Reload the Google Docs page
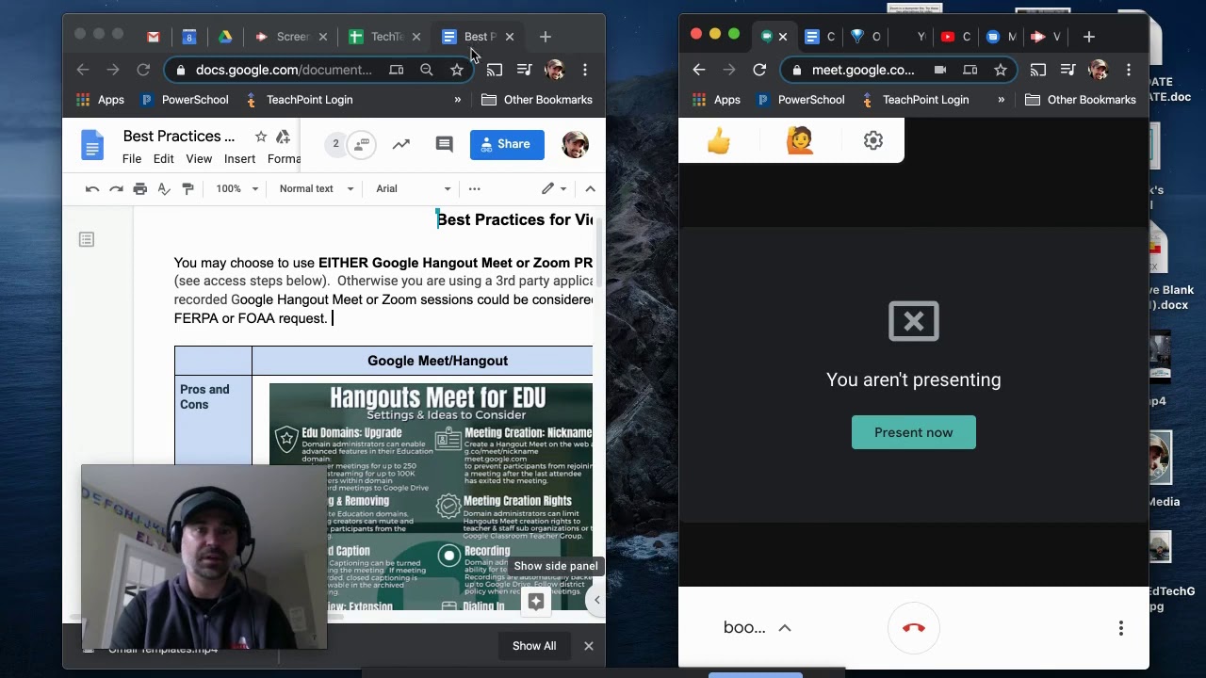Viewport: 1206px width, 678px height. (143, 70)
